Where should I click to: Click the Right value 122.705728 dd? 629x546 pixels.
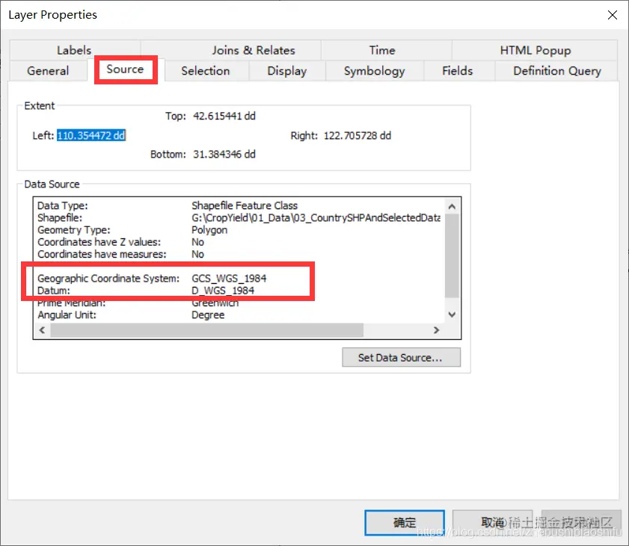[x=357, y=135]
